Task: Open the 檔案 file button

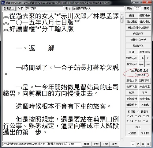Action: point(132,93)
